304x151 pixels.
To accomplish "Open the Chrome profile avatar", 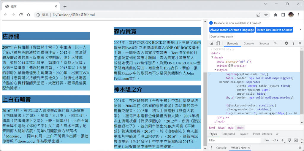I will tap(291, 15).
